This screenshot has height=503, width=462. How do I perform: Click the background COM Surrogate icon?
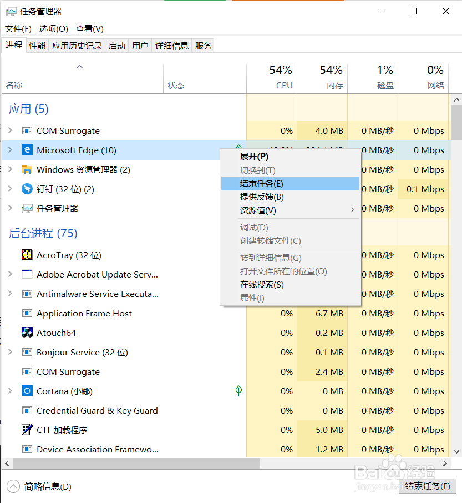[27, 371]
